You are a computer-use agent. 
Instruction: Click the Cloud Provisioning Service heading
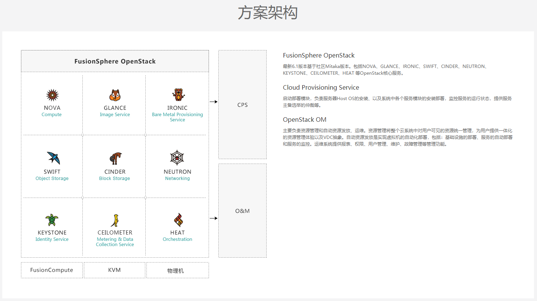(x=321, y=87)
